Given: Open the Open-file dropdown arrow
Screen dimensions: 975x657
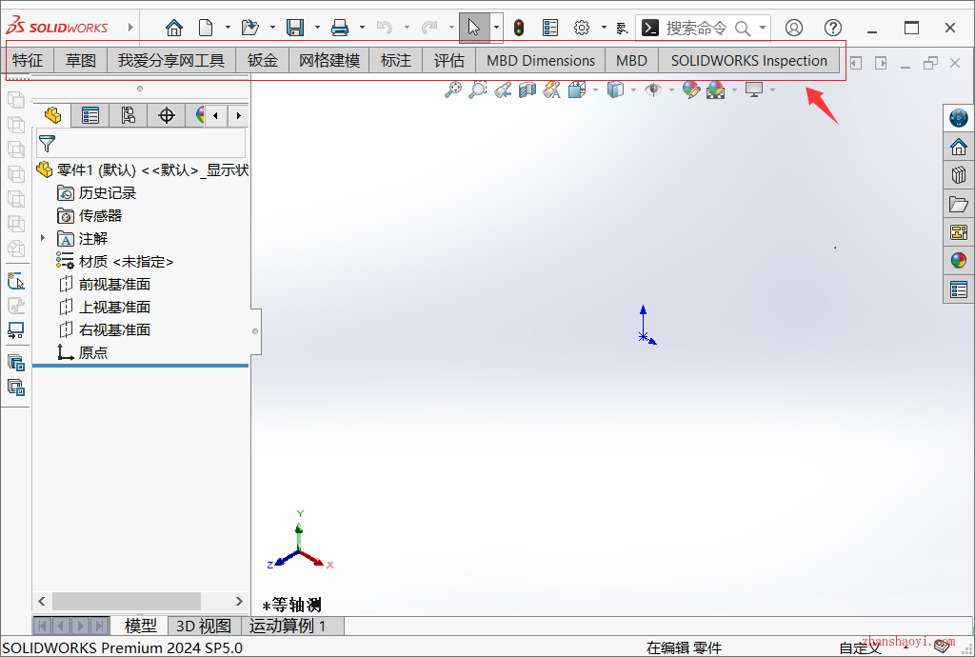Looking at the screenshot, I should pyautogui.click(x=272, y=28).
